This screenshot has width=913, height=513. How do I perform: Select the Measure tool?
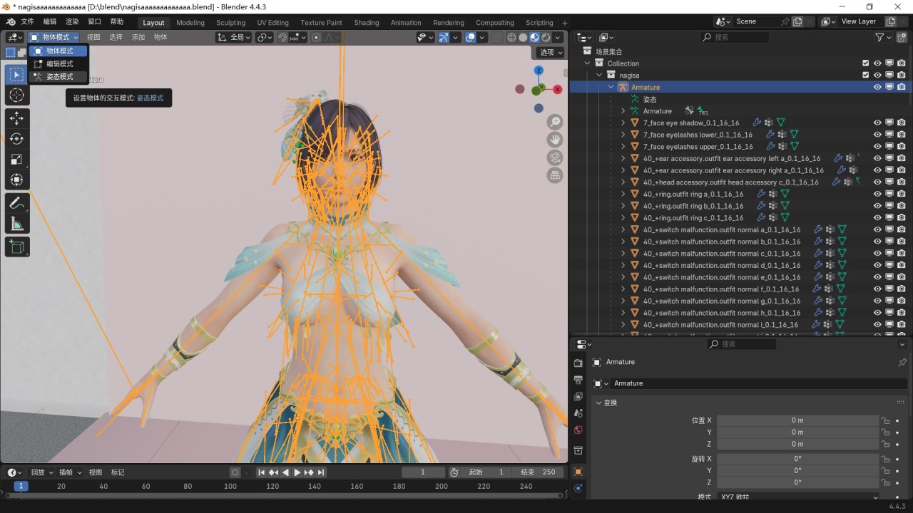(x=16, y=224)
